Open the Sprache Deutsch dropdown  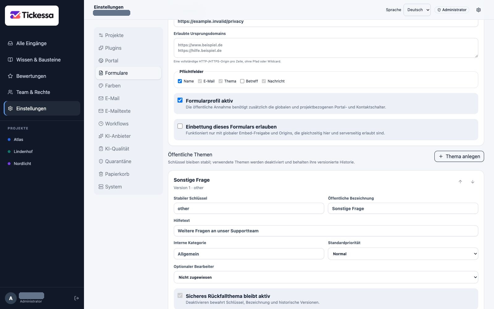417,10
